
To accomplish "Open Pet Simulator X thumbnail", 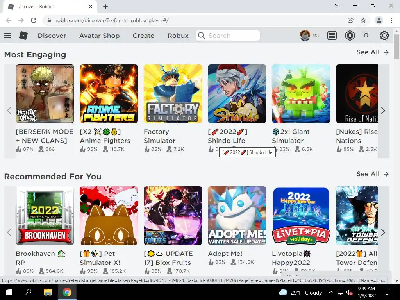I will point(109,216).
